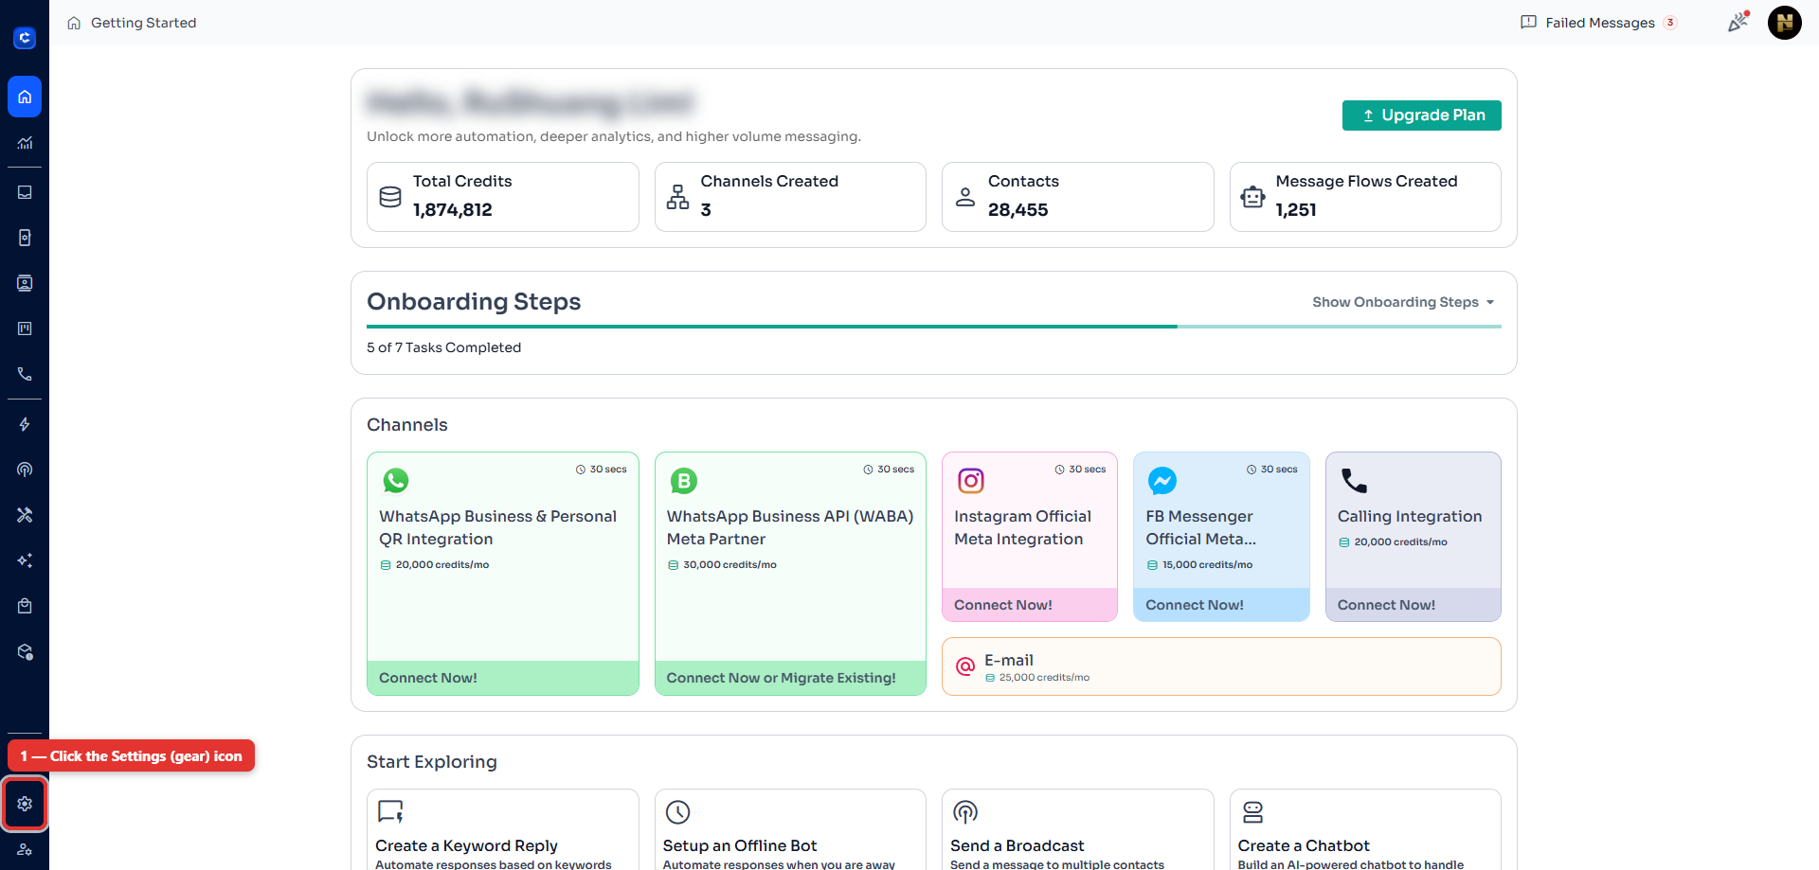The width and height of the screenshot is (1819, 870).
Task: Open the broadcast icon in sidebar
Action: pyautogui.click(x=25, y=470)
